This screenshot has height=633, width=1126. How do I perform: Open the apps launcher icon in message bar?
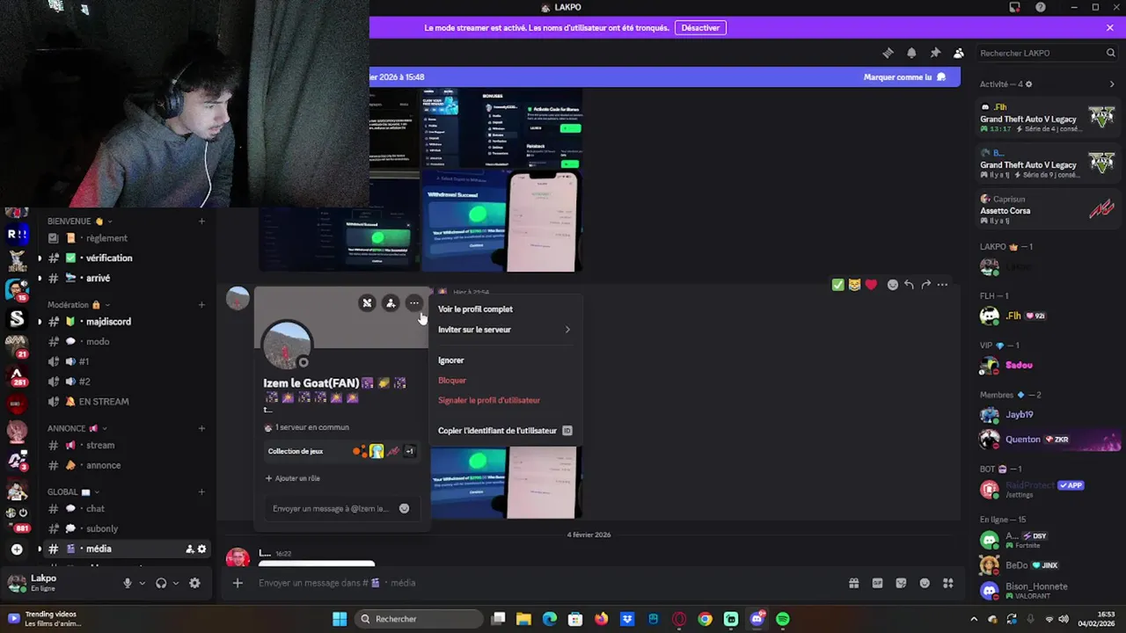[x=948, y=583]
